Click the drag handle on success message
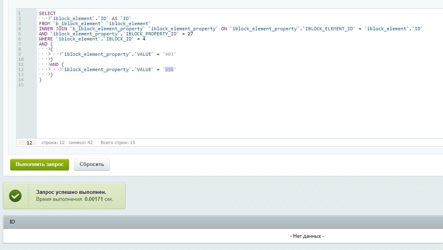The height and width of the screenshot is (250, 443). pyautogui.click(x=29, y=196)
